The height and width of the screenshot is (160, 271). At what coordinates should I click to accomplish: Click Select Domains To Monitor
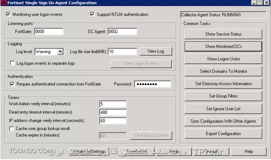223,71
